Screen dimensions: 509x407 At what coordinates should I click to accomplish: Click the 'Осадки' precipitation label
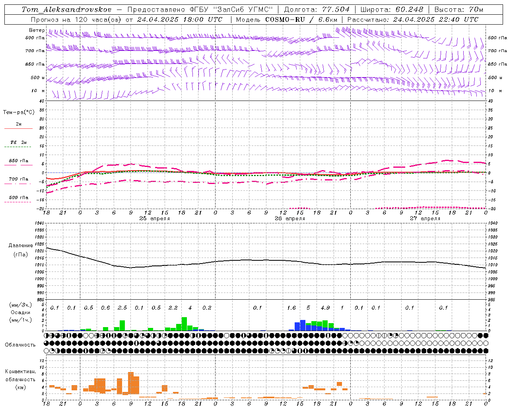(21, 313)
